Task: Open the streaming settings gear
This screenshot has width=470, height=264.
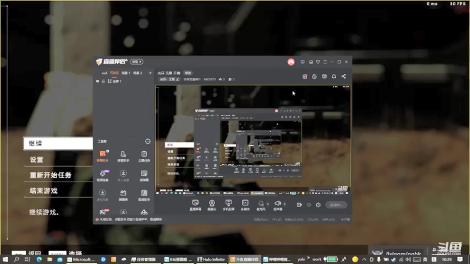Action: (318, 205)
